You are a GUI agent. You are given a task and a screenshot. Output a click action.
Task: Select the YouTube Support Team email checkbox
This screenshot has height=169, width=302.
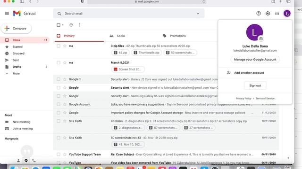(59, 154)
